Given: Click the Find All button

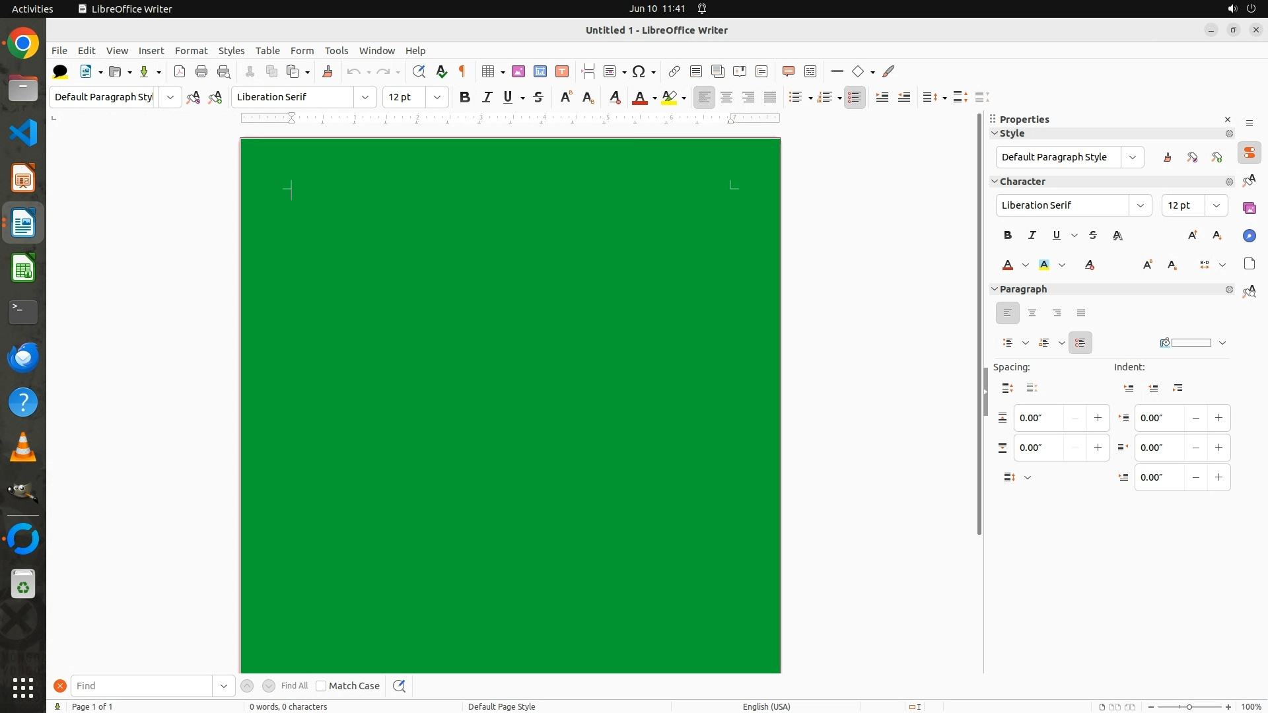Looking at the screenshot, I should click(x=294, y=686).
